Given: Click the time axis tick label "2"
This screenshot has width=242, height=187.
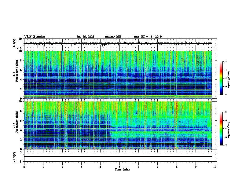Looking at the screenshot, I should 62,167.
